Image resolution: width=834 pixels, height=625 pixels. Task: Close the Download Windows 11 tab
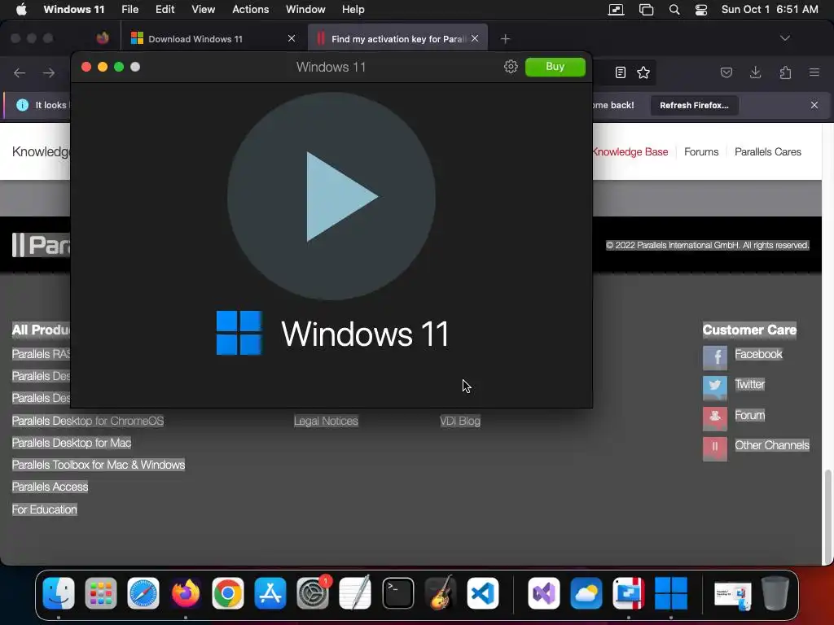[x=292, y=38]
